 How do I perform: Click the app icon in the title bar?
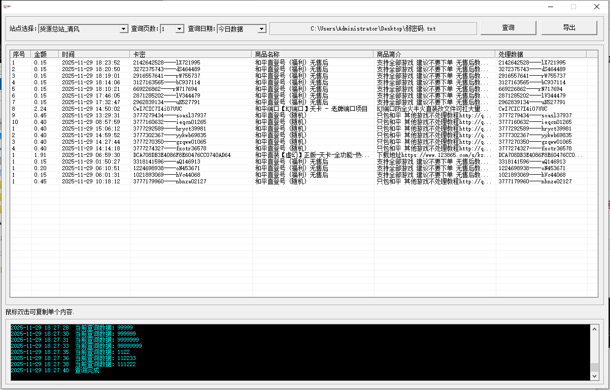point(8,7)
